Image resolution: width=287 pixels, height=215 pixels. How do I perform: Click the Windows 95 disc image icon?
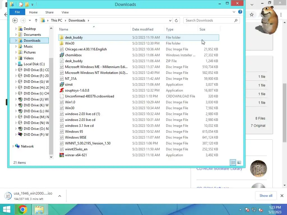tap(62, 132)
